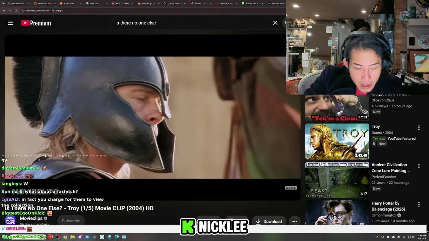
Task: Open the Movieclips channel avatar
Action: (x=10, y=220)
